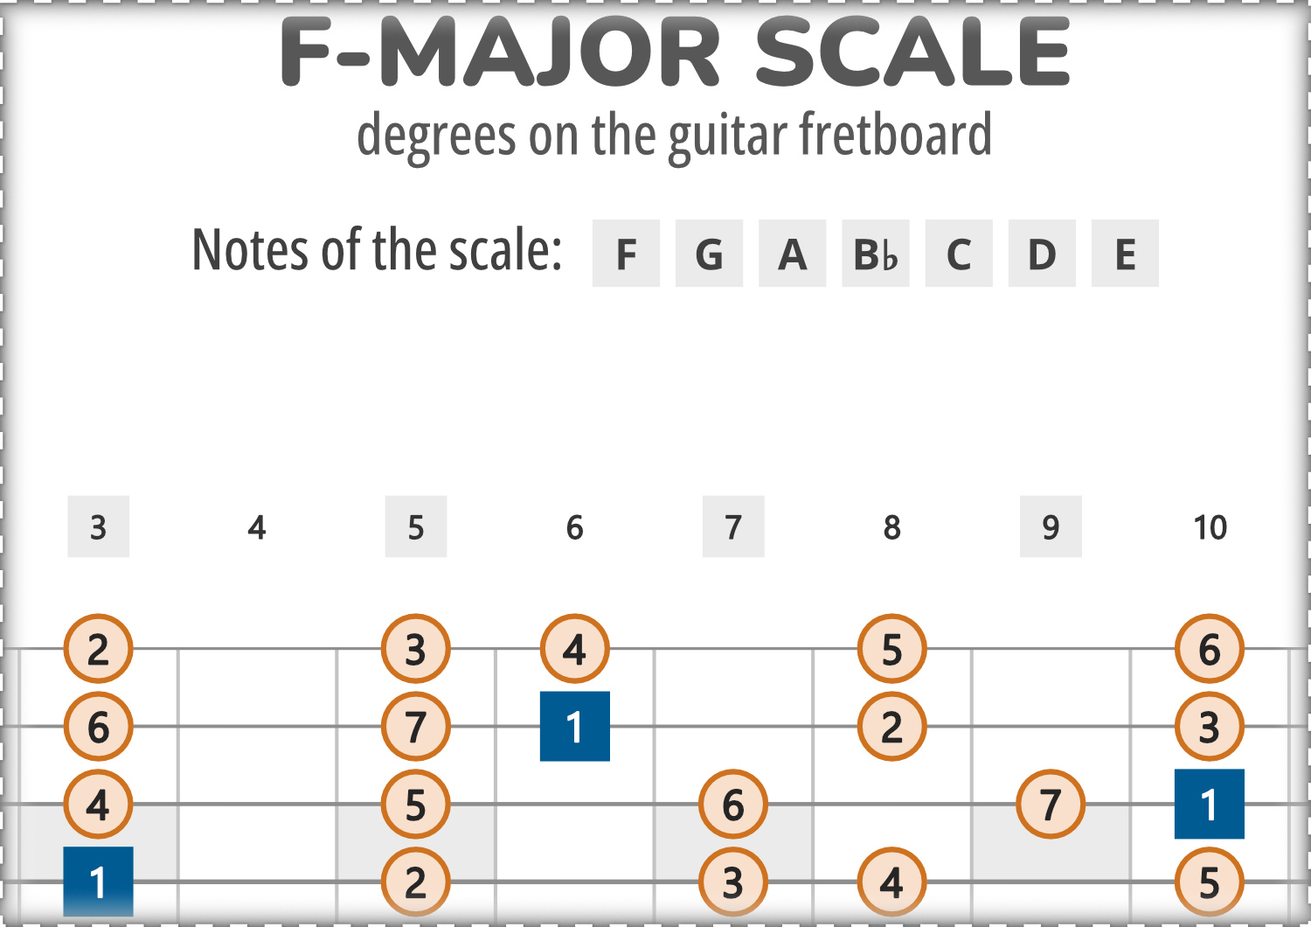Select the E note tile
The image size is (1311, 927).
(1125, 254)
